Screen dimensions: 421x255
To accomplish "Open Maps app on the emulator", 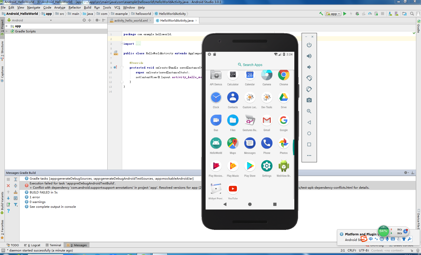I will tap(233, 146).
